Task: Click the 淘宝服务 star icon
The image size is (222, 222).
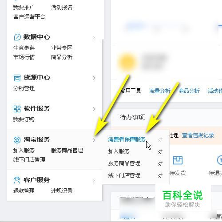Action: click(17, 140)
